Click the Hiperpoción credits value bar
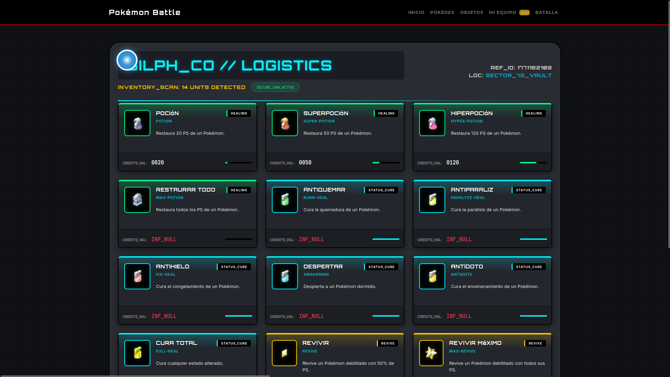Viewport: 670px width, 377px height. [534, 163]
